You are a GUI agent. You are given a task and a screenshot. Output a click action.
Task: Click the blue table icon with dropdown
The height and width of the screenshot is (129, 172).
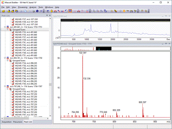[x=106, y=11]
